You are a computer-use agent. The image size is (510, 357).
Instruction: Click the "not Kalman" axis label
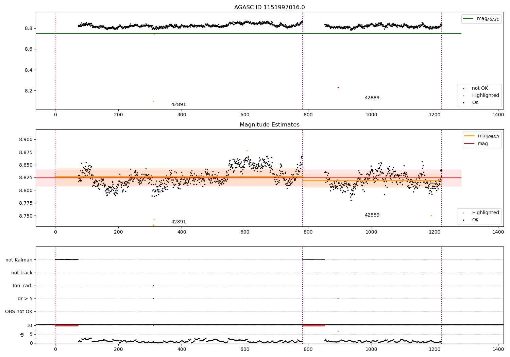coord(19,260)
